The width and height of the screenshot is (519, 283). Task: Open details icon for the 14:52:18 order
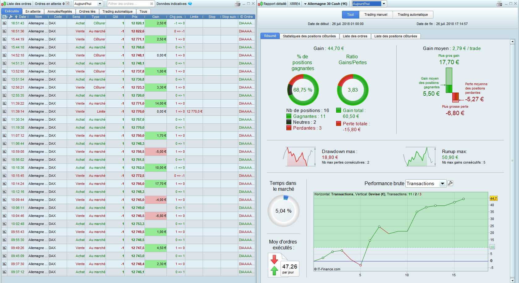pyautogui.click(x=5, y=55)
